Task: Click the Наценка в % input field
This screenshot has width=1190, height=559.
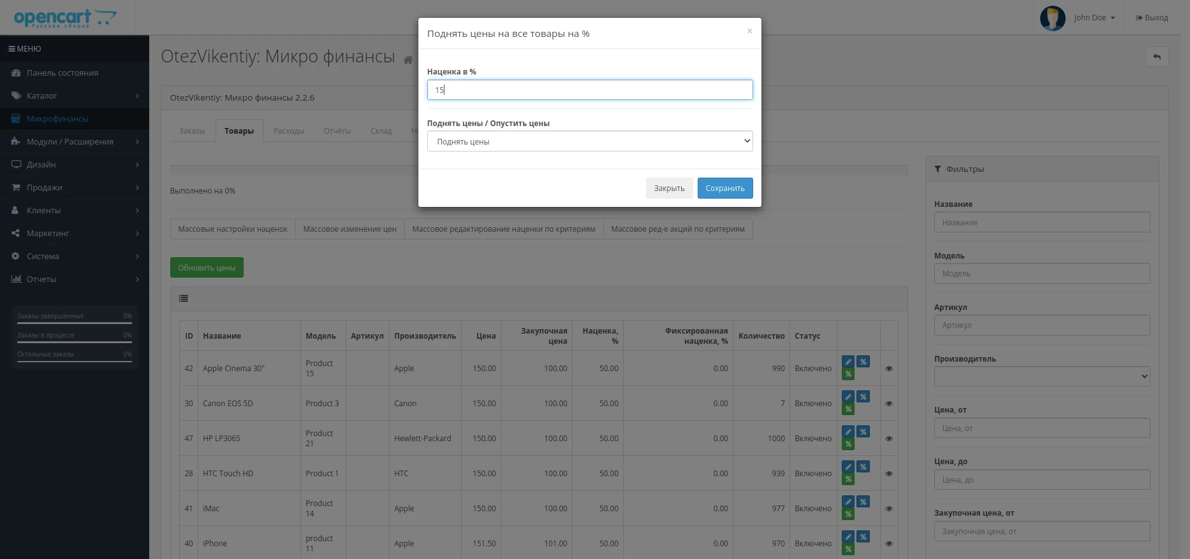Action: point(590,90)
